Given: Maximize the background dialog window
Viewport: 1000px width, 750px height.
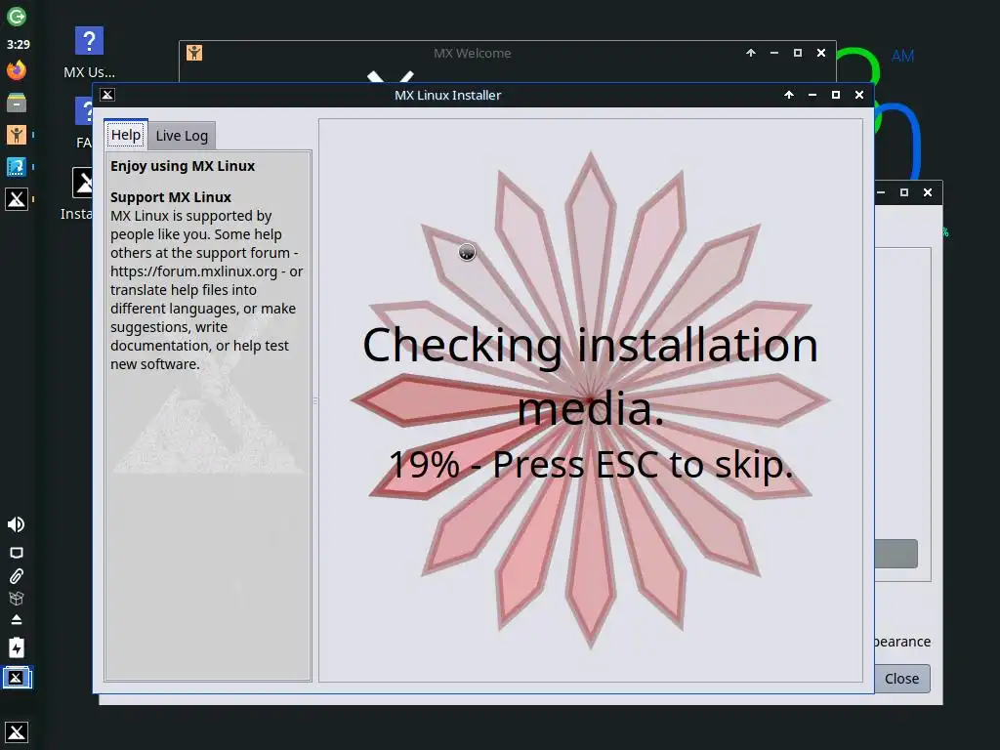Looking at the screenshot, I should point(904,192).
